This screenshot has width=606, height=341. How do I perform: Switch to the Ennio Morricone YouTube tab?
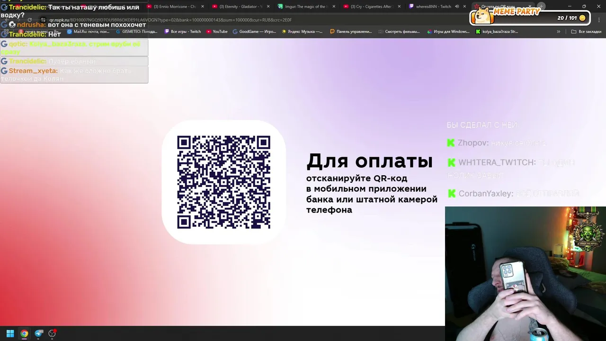coord(174,7)
